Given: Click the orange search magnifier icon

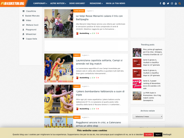Looking at the screenshot, I should (180, 3).
